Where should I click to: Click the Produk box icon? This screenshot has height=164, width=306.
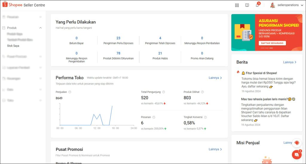click(x=4, y=28)
